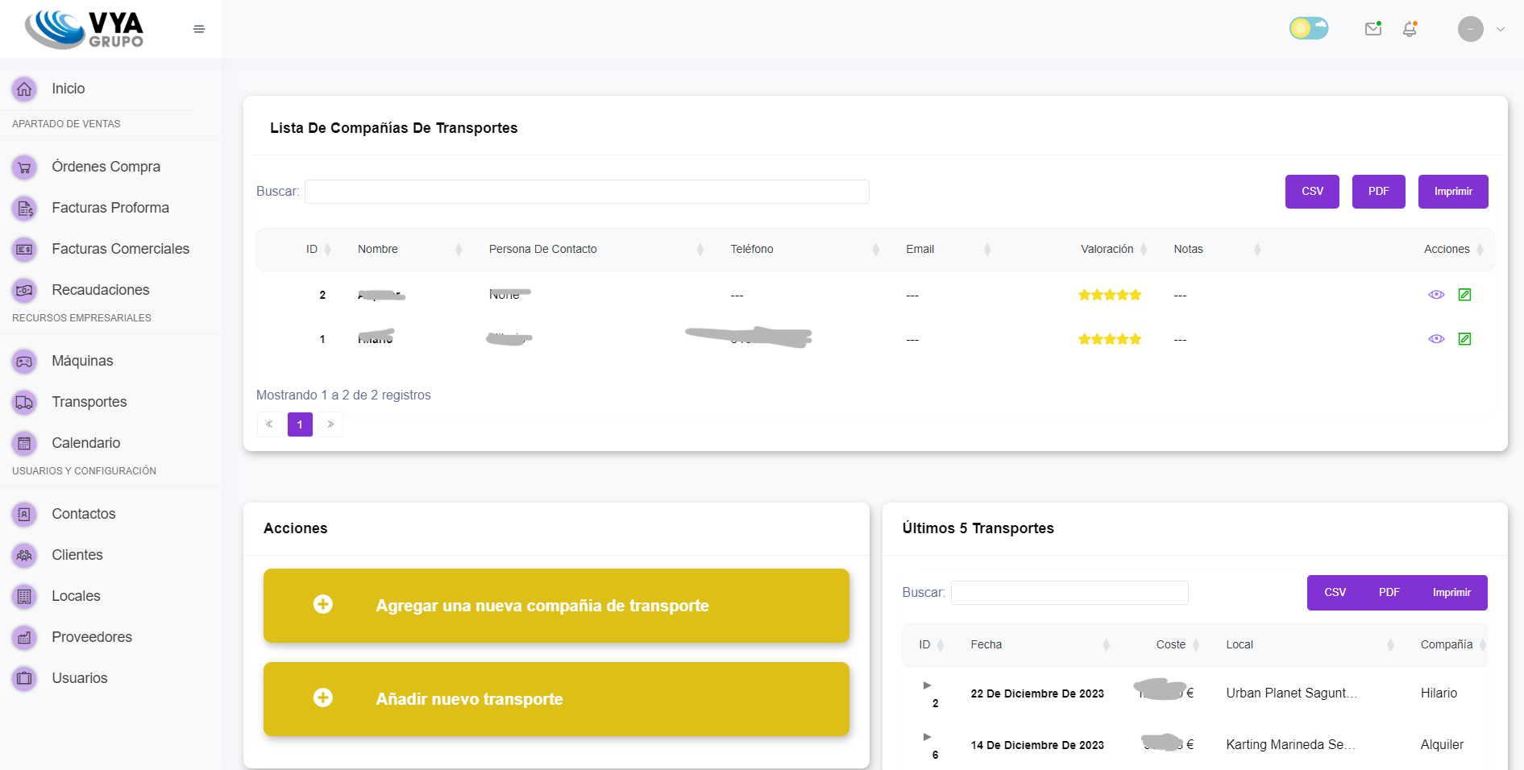The width and height of the screenshot is (1524, 770).
Task: Toggle the light/dark mode switch
Action: pyautogui.click(x=1309, y=29)
